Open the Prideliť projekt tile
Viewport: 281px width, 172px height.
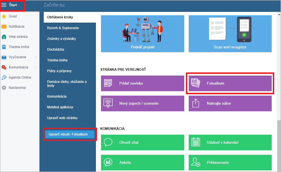[142, 34]
